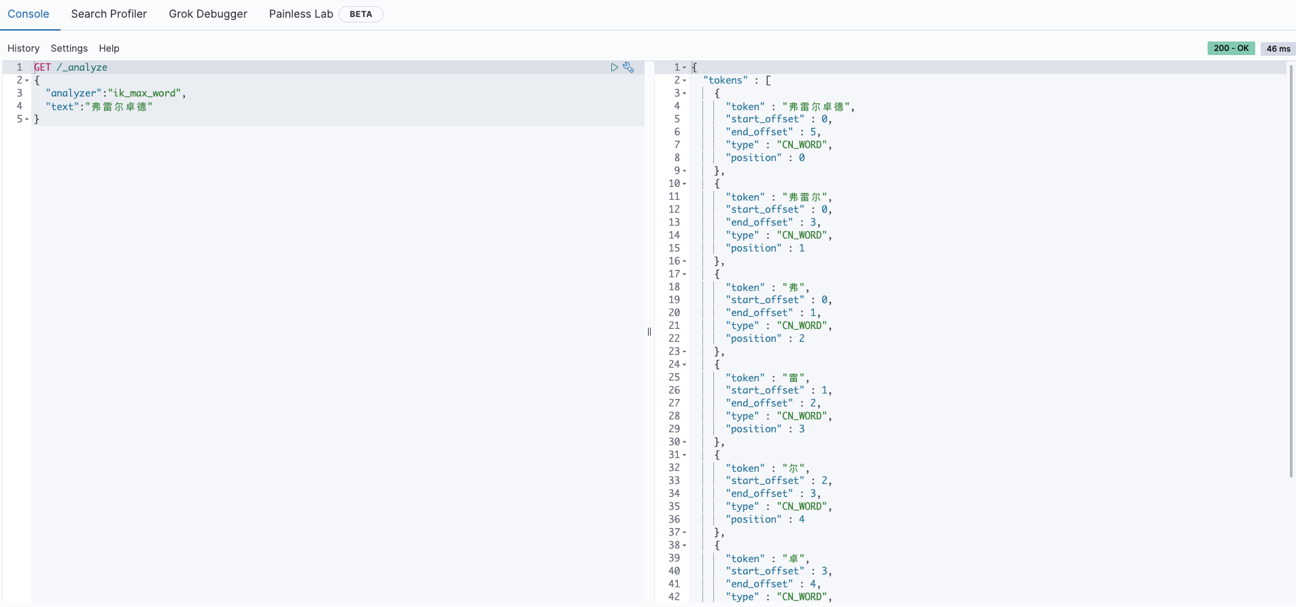1296x607 pixels.
Task: Collapse the token object at line 31
Action: (685, 455)
